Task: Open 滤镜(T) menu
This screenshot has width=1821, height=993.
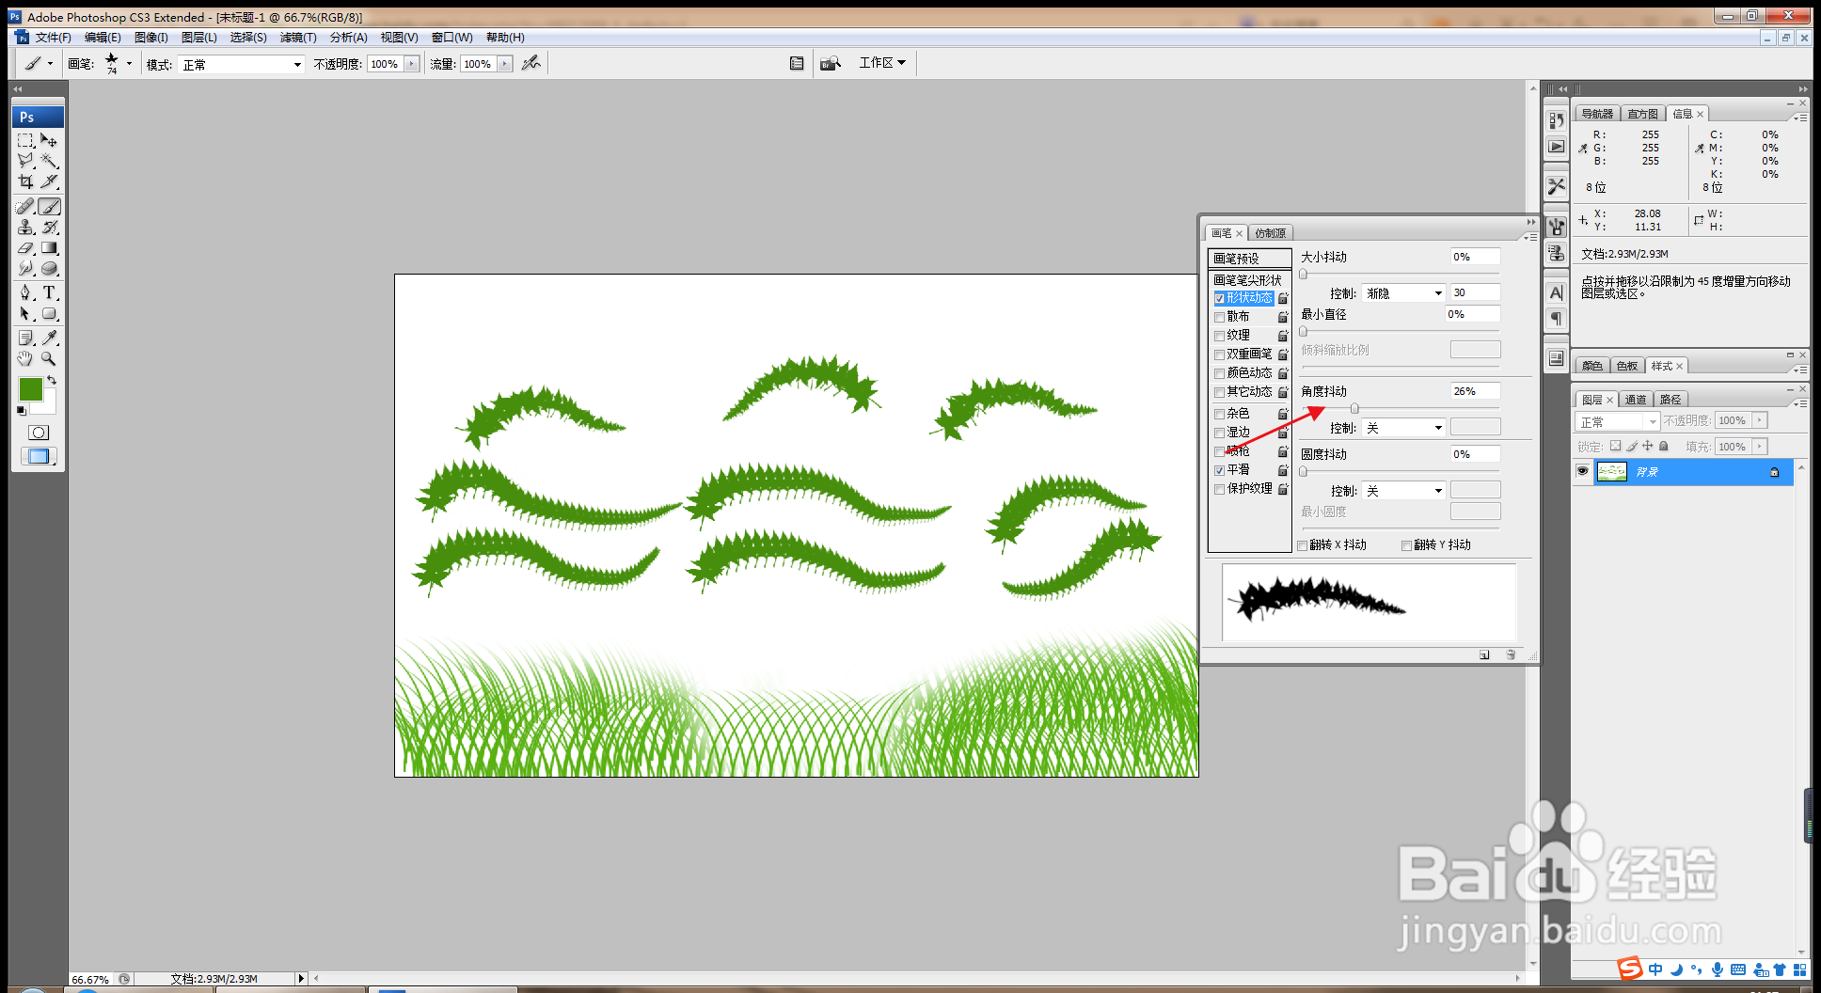Action: (298, 38)
